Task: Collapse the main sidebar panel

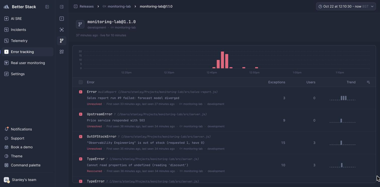Action: tap(47, 7)
